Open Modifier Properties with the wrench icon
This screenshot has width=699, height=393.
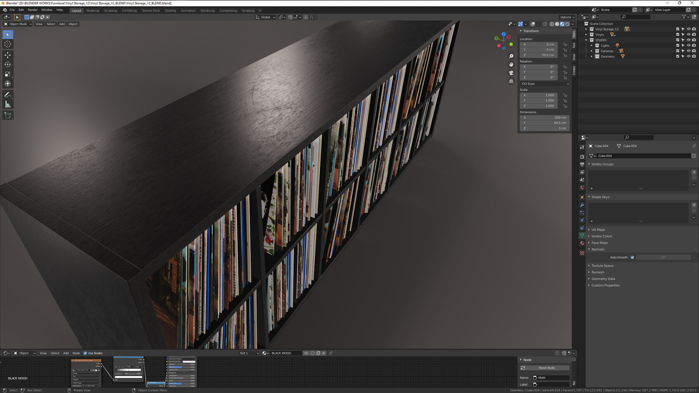582,205
